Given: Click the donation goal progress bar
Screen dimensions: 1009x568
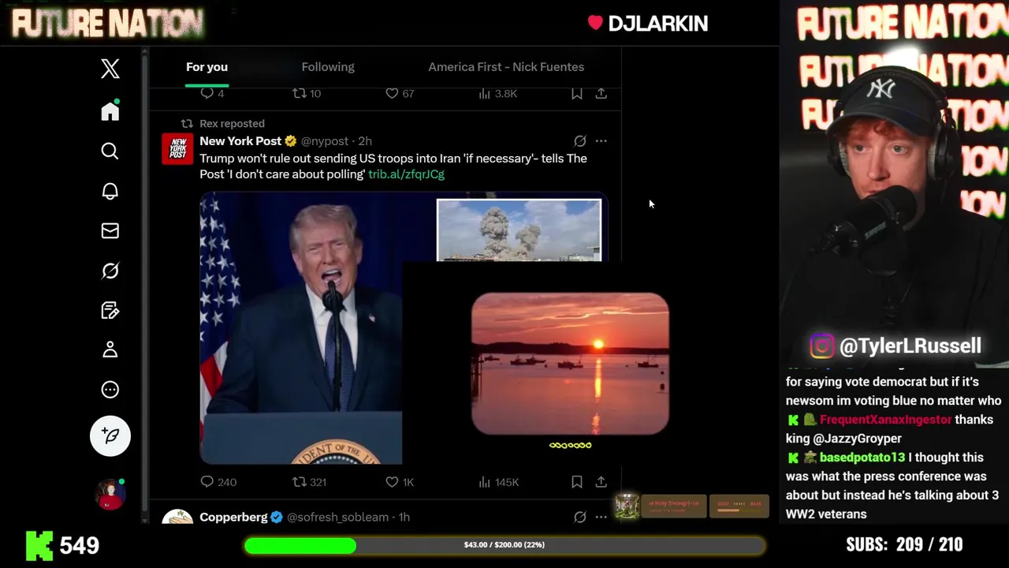Looking at the screenshot, I should tap(504, 545).
